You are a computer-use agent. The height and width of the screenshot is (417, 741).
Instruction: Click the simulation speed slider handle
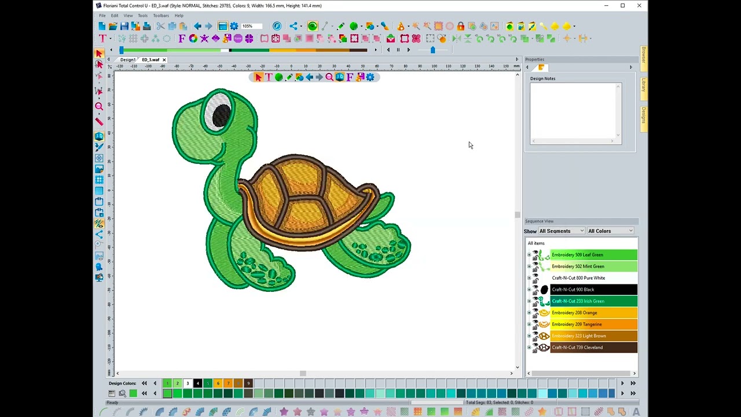(x=432, y=50)
